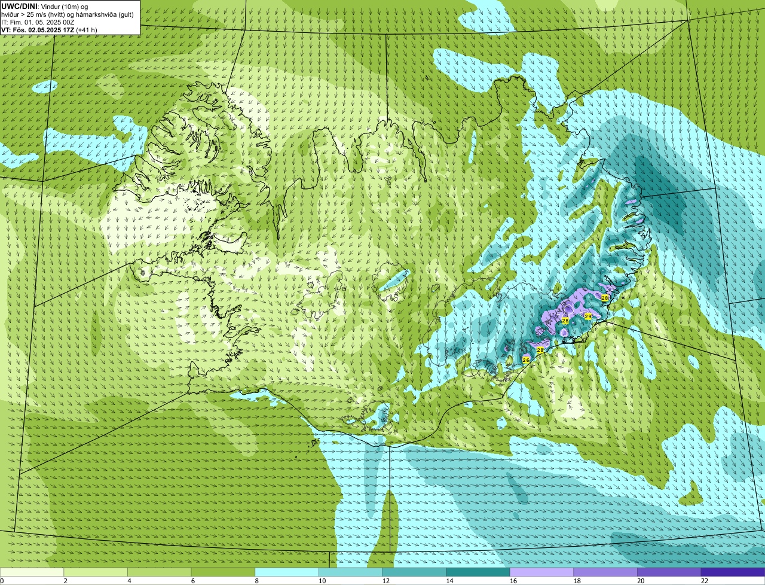The image size is (765, 585).
Task: Click the legend tick label 16
Action: 513,581
